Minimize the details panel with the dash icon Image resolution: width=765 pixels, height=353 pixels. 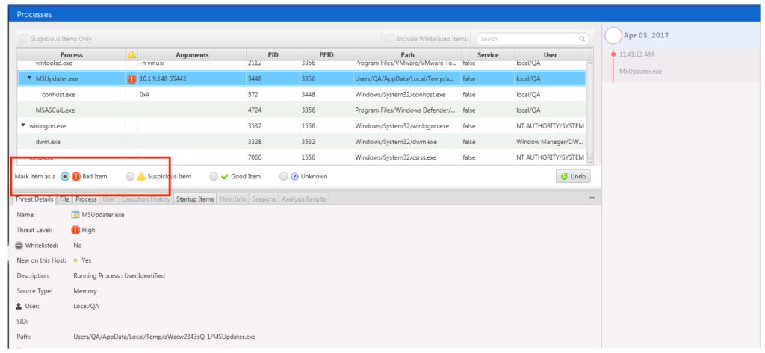click(x=592, y=198)
